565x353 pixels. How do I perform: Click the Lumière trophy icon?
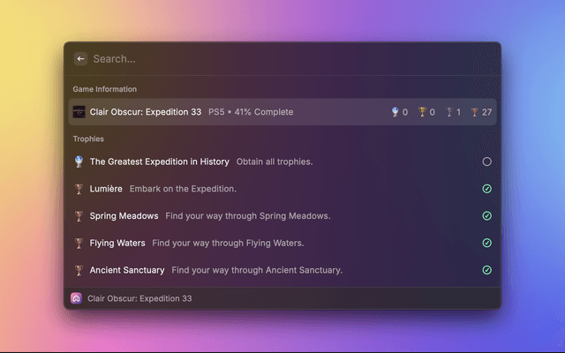click(x=79, y=189)
